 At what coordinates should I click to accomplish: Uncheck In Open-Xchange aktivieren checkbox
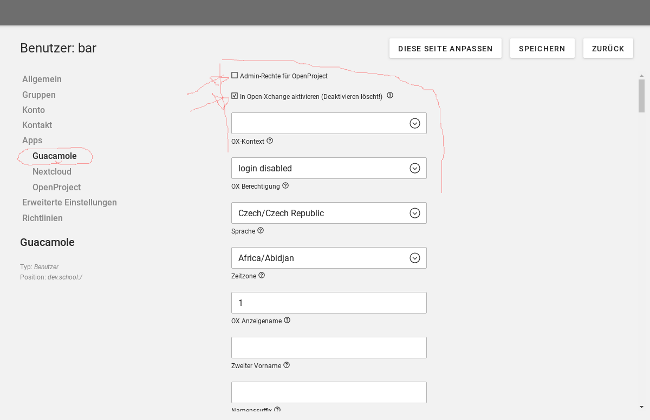[x=235, y=96]
